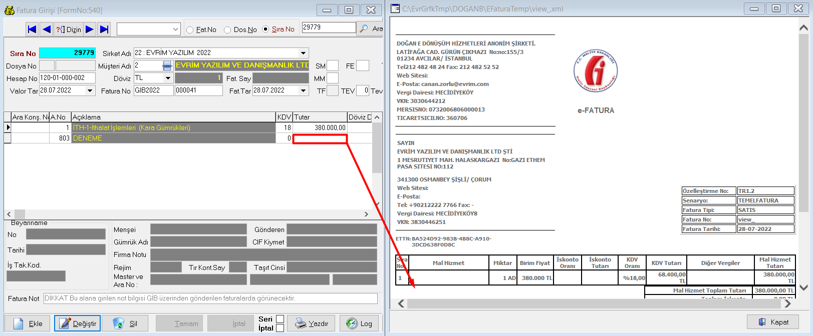Open the Fat.Tar date dropdown
The width and height of the screenshot is (813, 336).
[x=303, y=90]
